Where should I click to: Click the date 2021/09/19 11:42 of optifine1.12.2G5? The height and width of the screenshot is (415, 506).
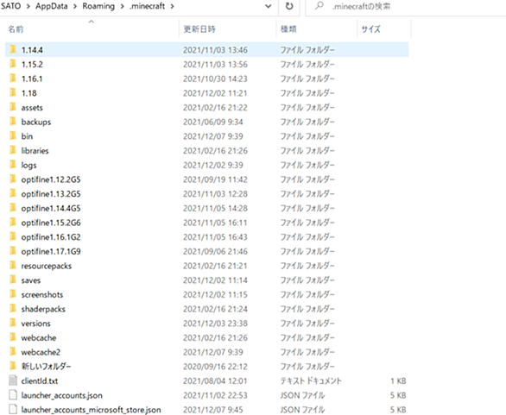215,179
